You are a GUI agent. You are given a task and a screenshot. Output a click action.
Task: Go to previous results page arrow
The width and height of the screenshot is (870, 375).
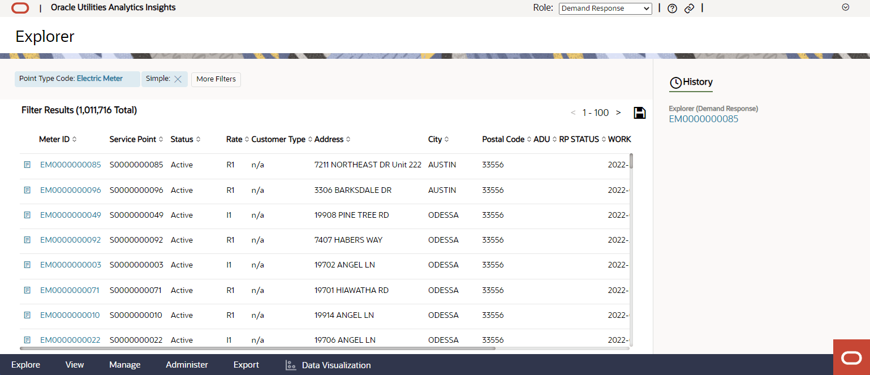tap(573, 113)
